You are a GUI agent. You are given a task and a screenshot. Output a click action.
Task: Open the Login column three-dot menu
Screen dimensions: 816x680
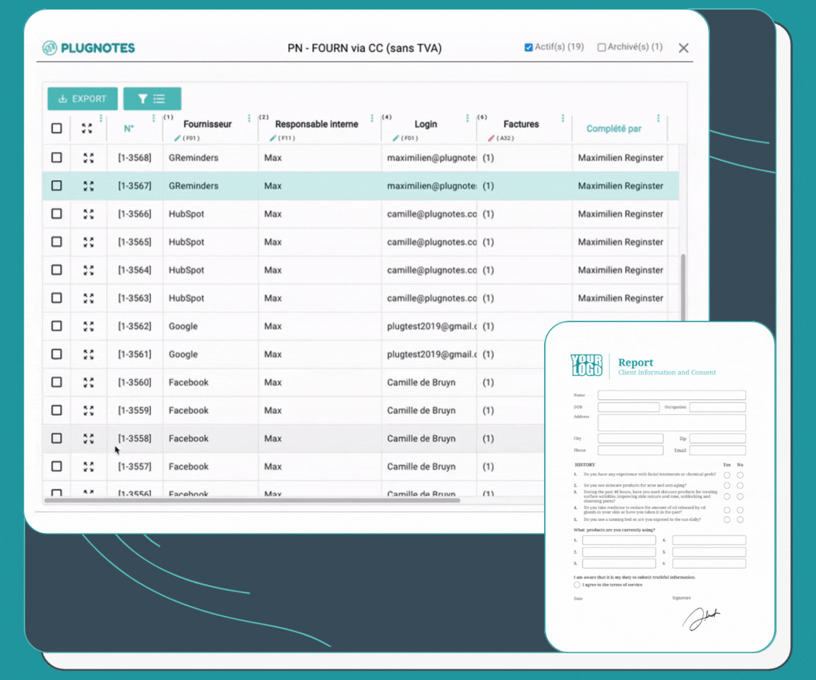[467, 118]
